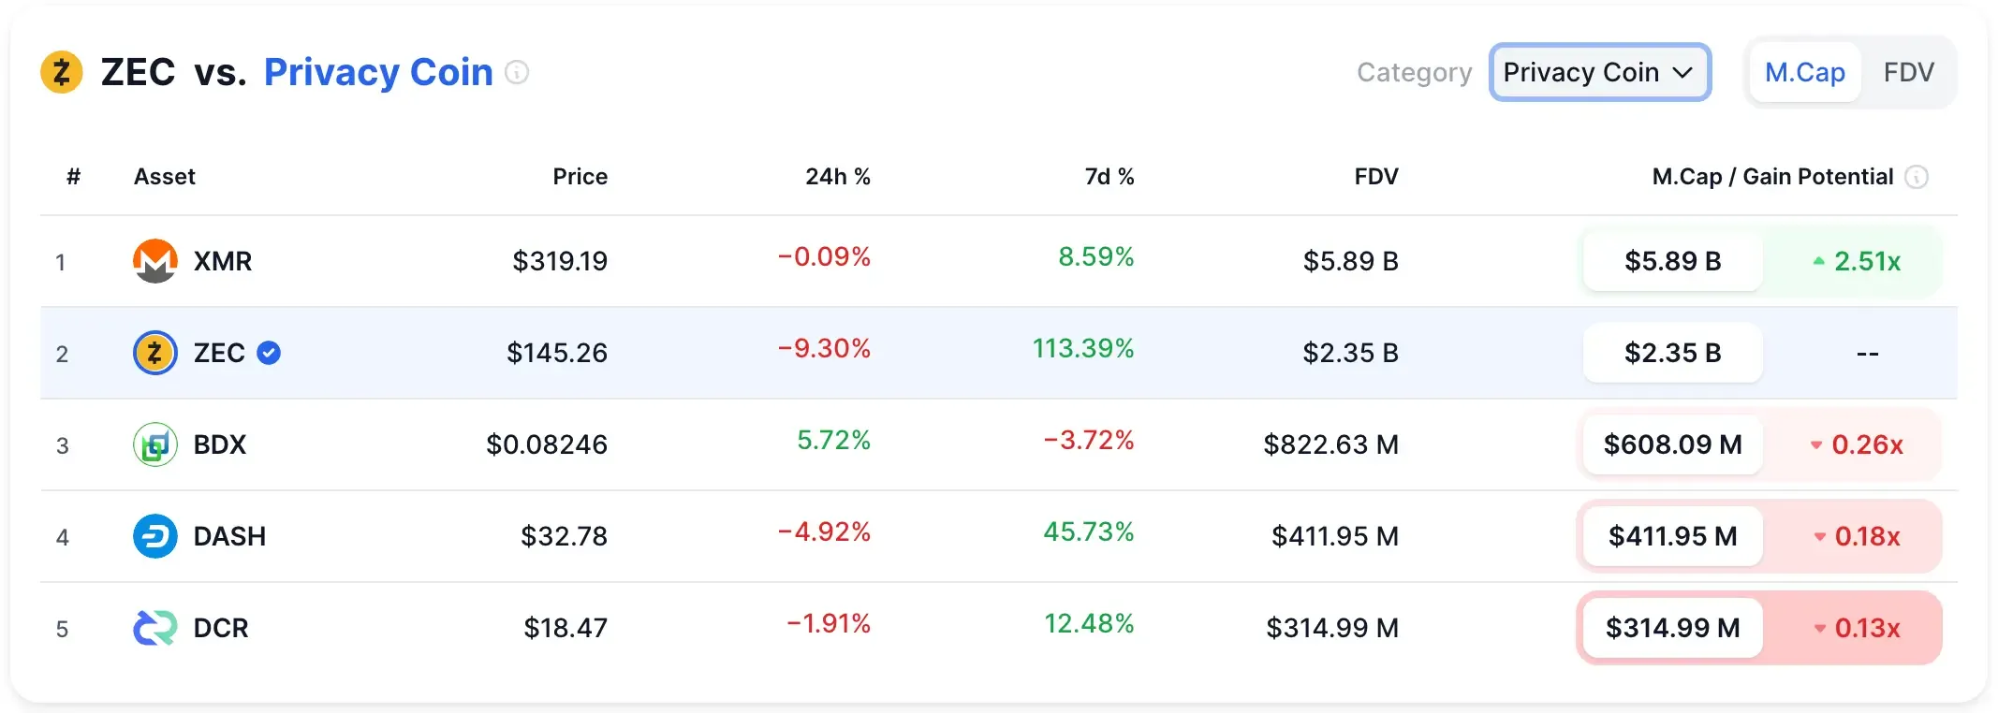Switch the comparison view to FDV

(x=1909, y=72)
